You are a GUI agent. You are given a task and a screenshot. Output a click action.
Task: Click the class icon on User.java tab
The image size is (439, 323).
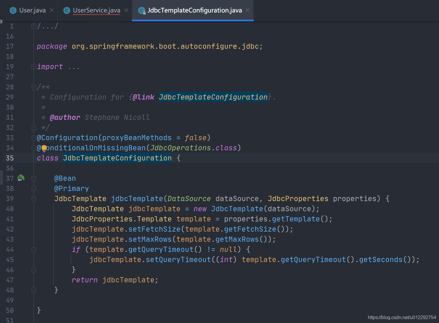(x=13, y=10)
